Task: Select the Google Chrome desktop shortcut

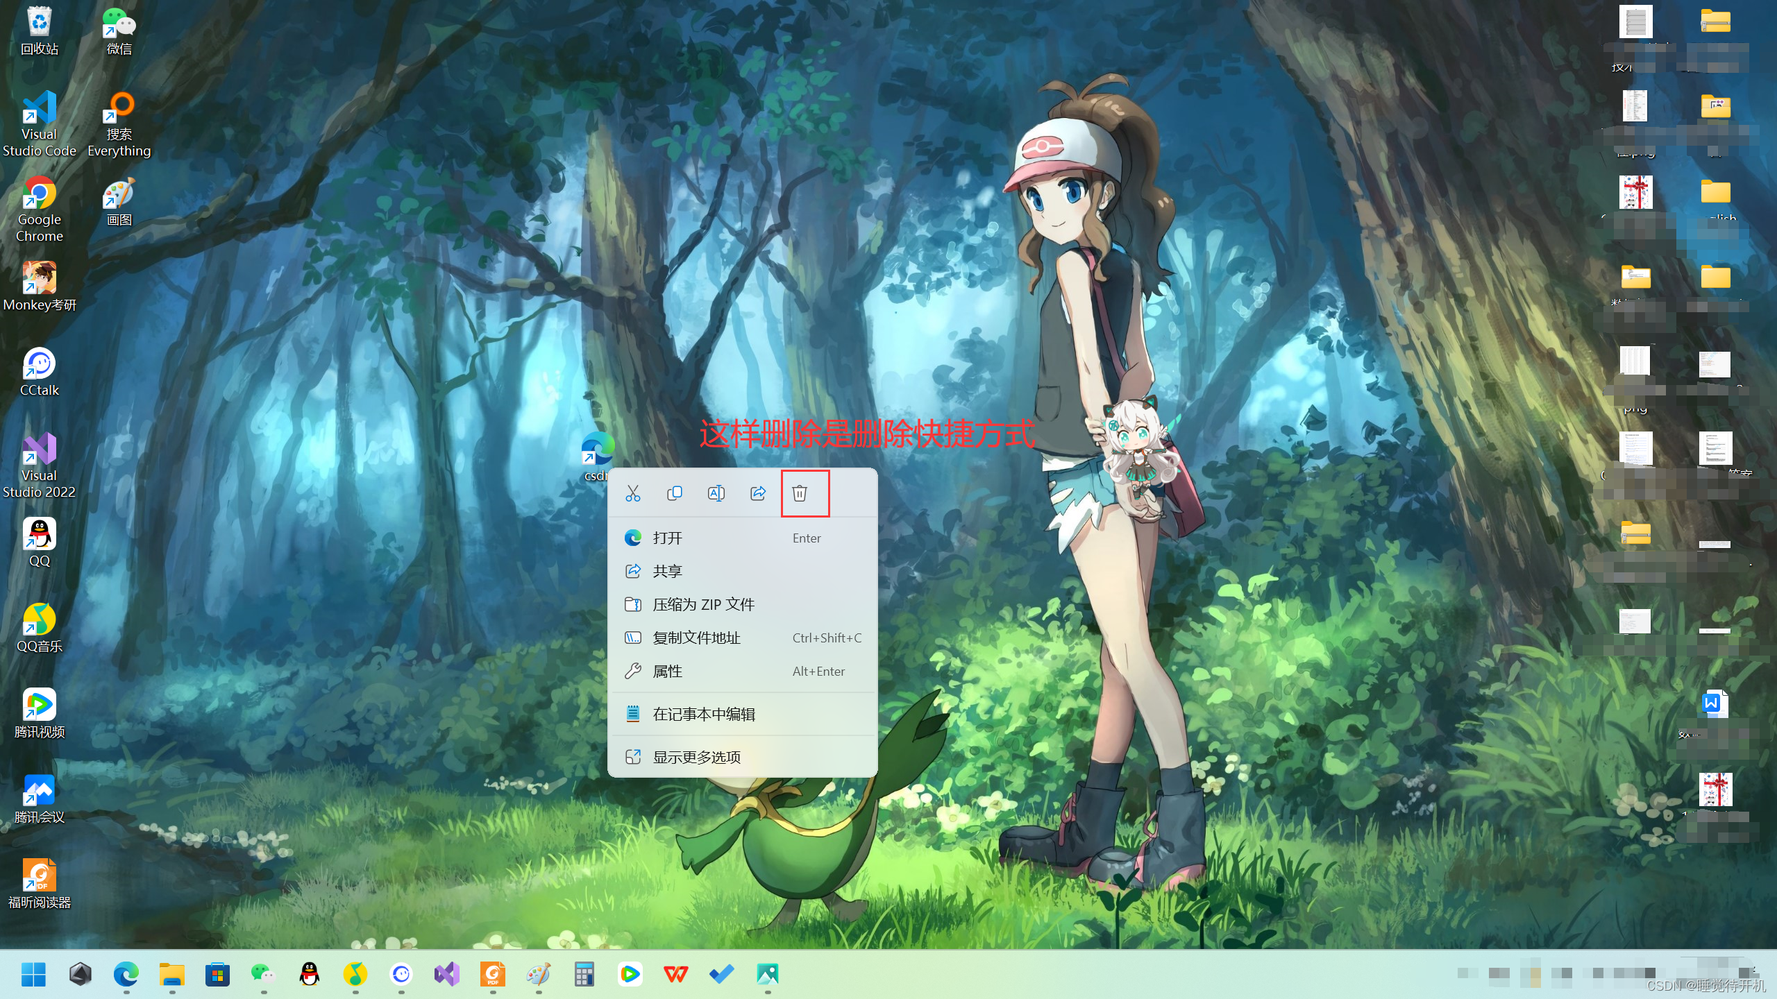Action: pyautogui.click(x=40, y=210)
